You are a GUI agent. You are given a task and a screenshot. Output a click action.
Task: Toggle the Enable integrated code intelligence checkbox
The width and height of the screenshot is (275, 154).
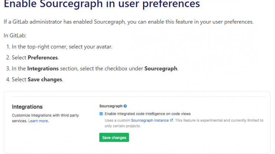coord(101,114)
